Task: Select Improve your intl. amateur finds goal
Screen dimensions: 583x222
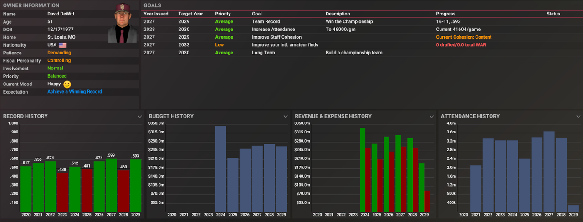Action: click(x=362, y=45)
